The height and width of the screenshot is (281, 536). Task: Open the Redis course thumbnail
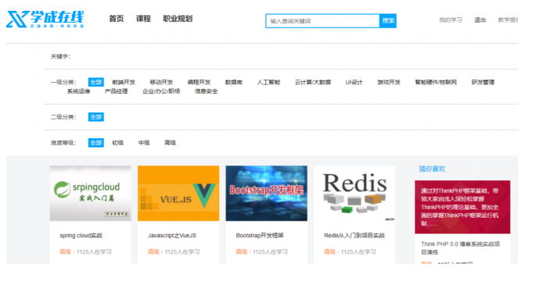tap(354, 194)
